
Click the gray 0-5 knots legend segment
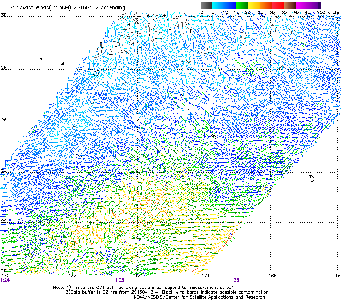[x=206, y=6]
